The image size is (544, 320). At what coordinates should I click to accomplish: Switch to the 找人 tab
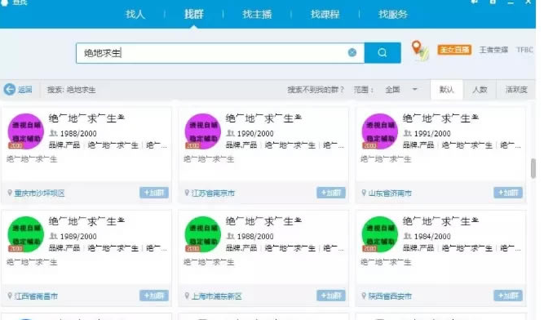point(135,14)
